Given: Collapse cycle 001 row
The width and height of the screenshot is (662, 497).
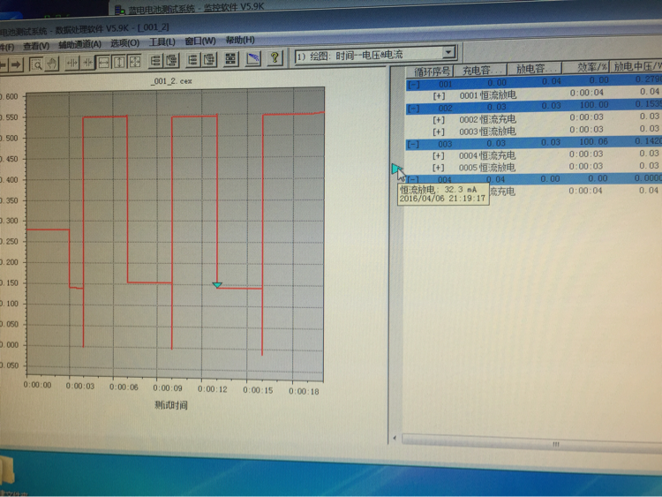Looking at the screenshot, I should (x=414, y=85).
